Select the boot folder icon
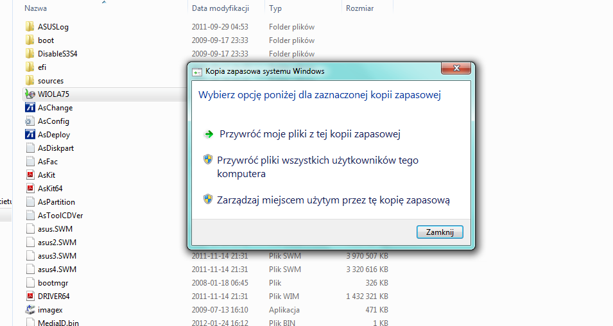 pos(30,40)
